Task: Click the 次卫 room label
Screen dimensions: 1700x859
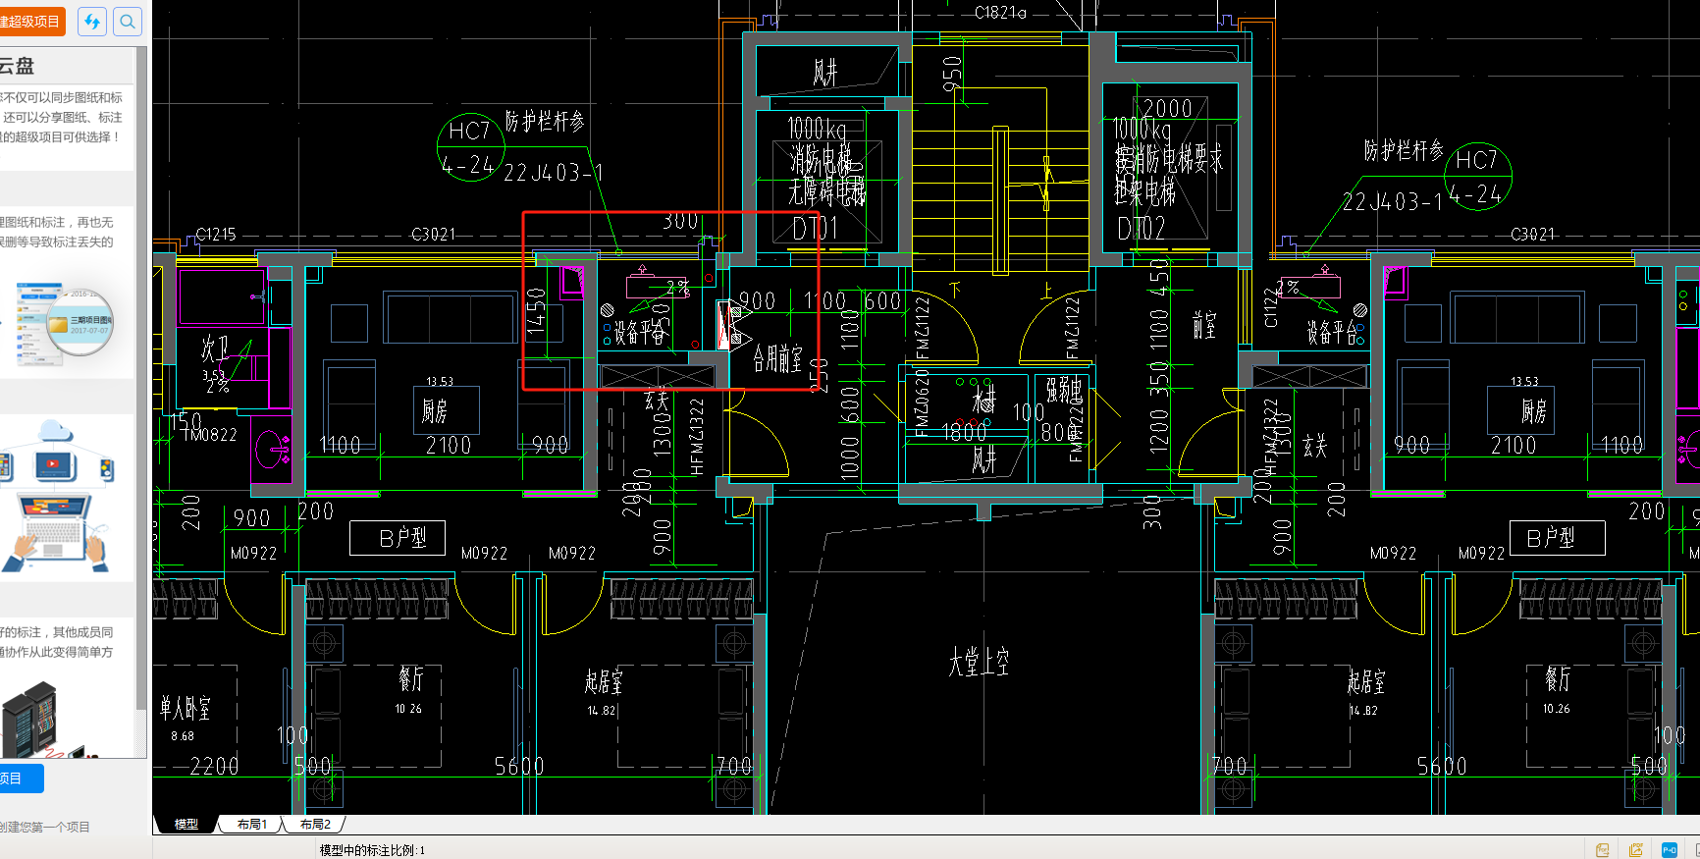Action: pos(215,349)
